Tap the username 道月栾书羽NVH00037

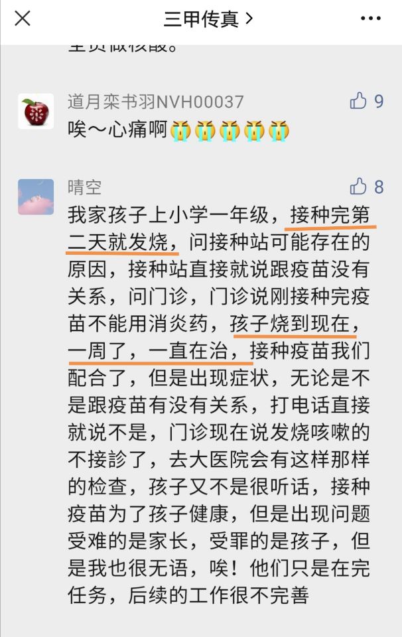pyautogui.click(x=155, y=102)
